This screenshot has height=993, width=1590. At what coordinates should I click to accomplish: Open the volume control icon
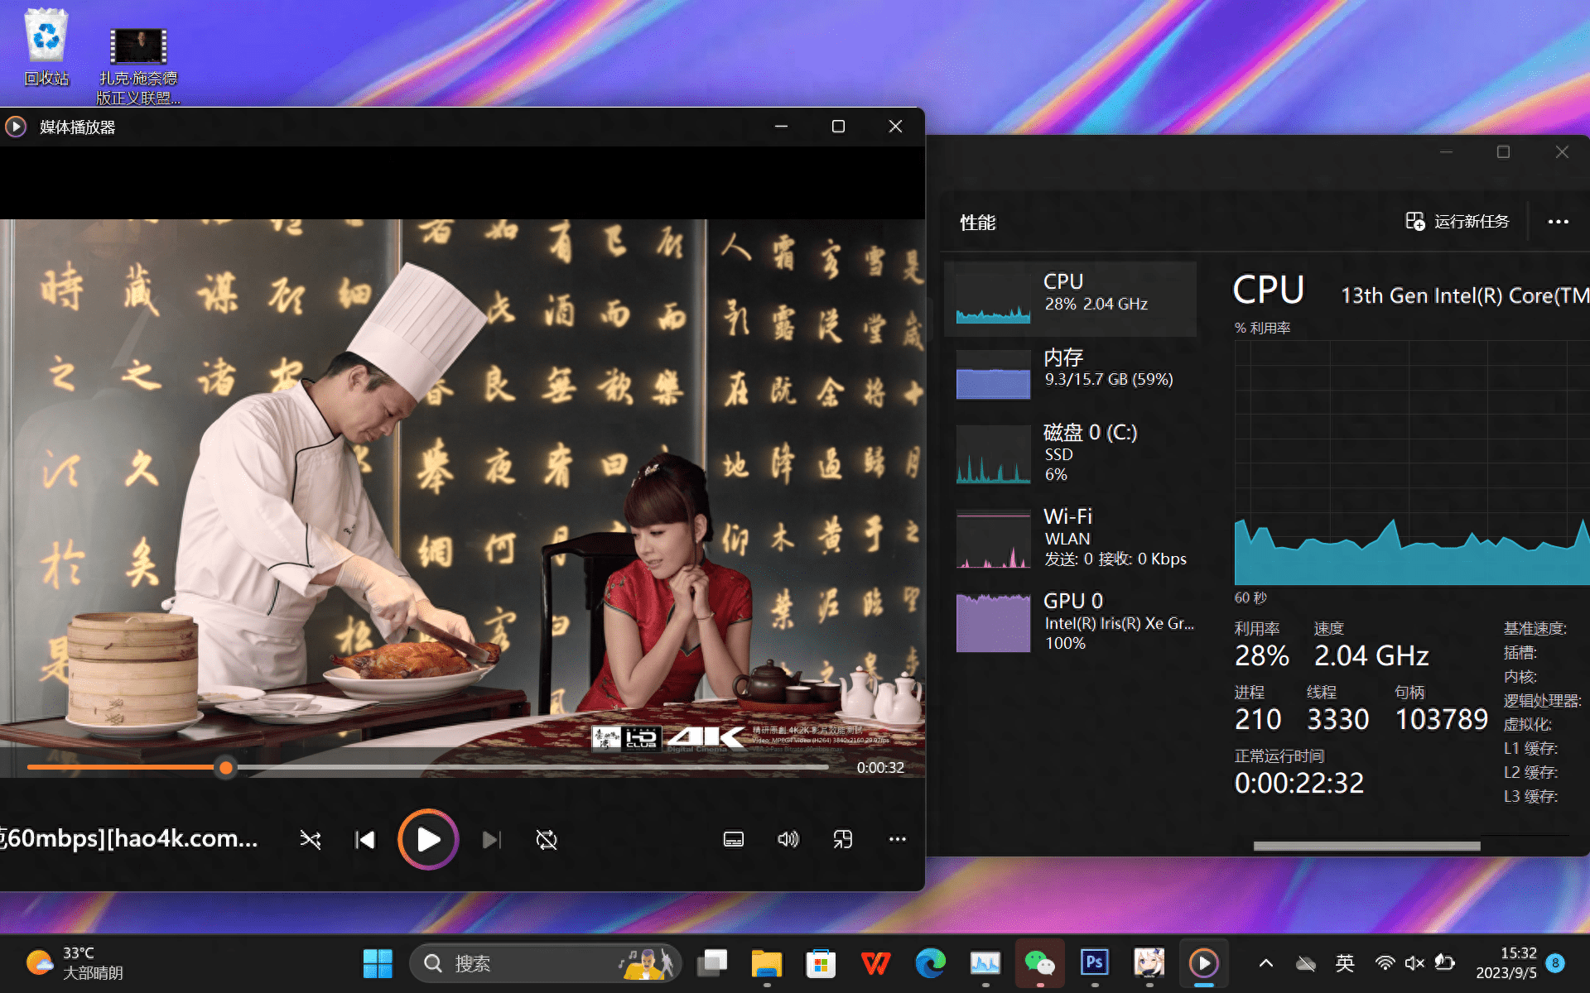tap(788, 840)
